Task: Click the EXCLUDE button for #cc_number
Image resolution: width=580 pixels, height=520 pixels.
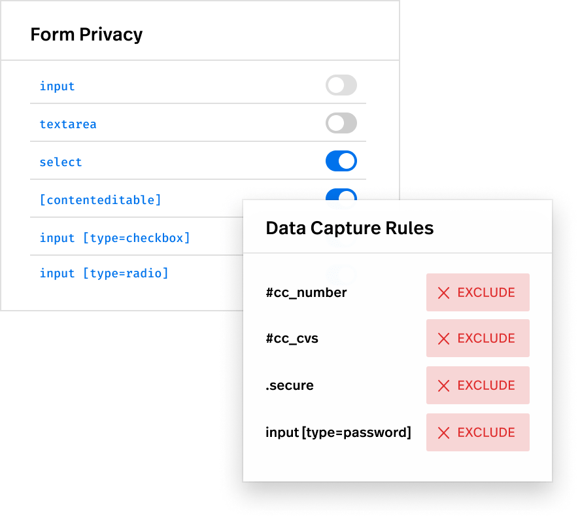Action: point(478,292)
